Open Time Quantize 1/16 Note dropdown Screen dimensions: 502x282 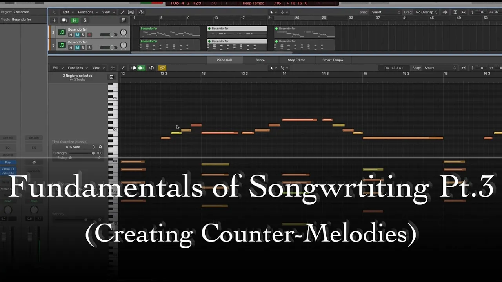[x=74, y=147]
